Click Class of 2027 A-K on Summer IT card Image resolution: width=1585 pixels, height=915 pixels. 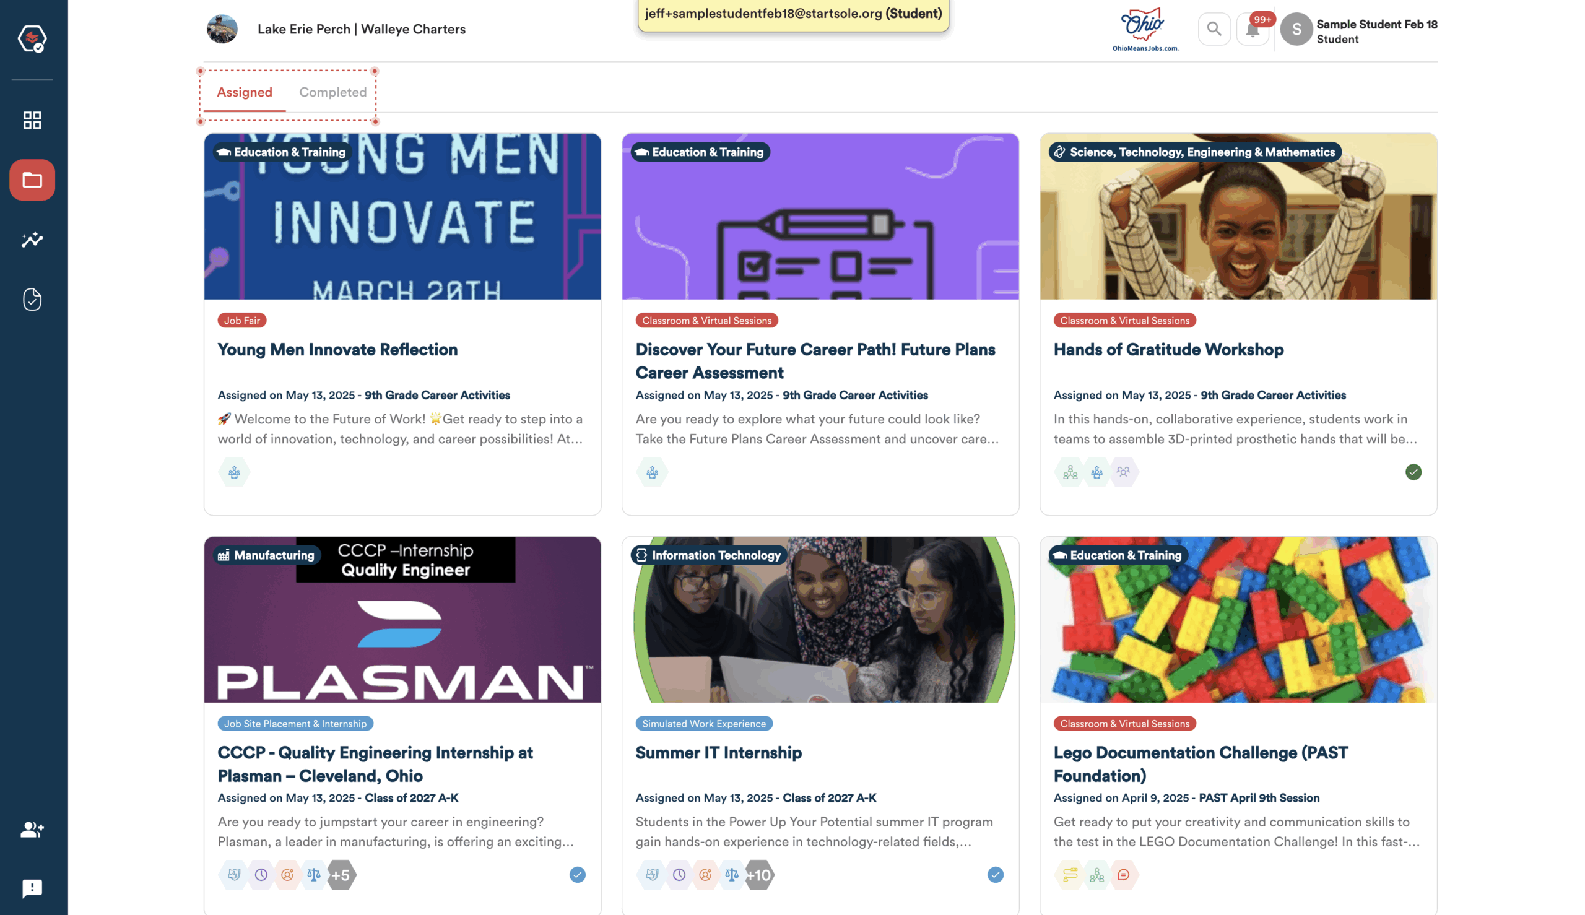829,797
